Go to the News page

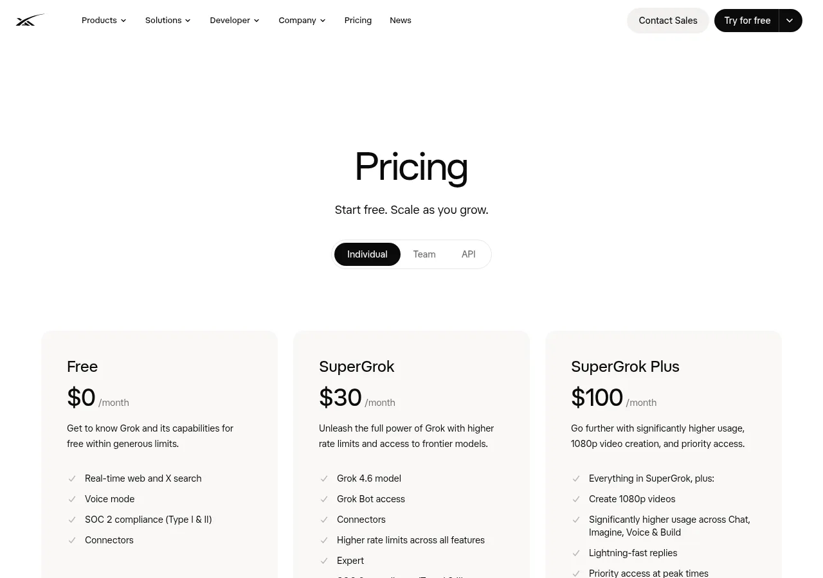pyautogui.click(x=401, y=21)
